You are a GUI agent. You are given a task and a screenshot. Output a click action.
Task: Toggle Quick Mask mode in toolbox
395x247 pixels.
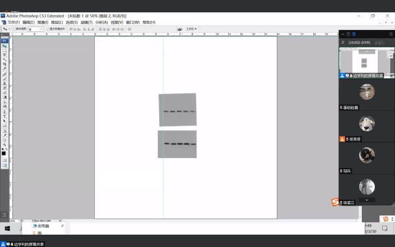tap(5, 160)
